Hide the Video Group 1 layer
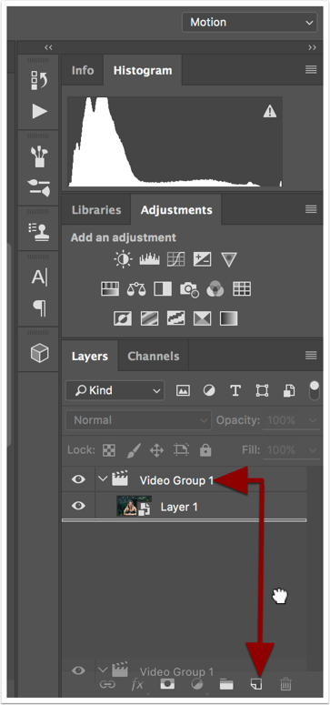Screen dimensions: 330x705 click(78, 479)
